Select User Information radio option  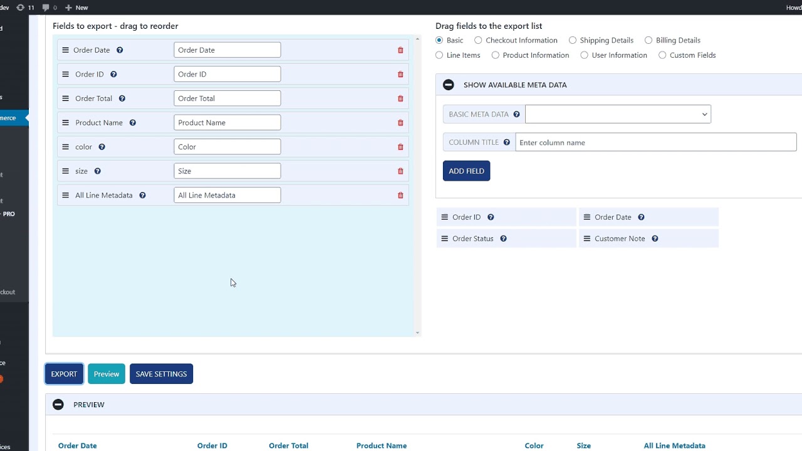point(585,55)
